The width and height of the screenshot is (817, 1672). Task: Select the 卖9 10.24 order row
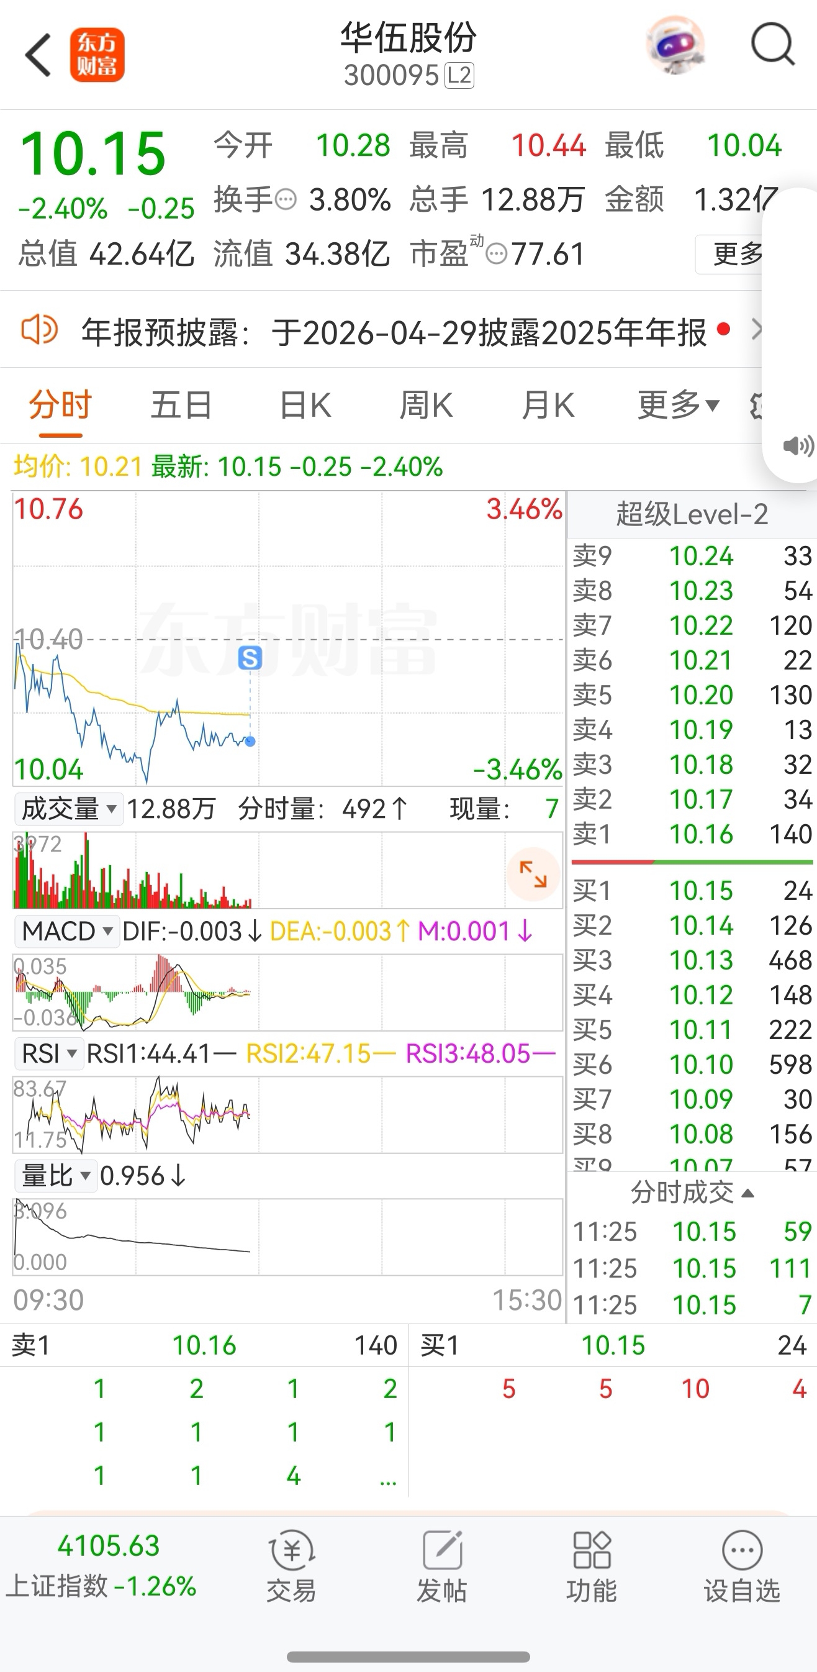click(x=692, y=557)
